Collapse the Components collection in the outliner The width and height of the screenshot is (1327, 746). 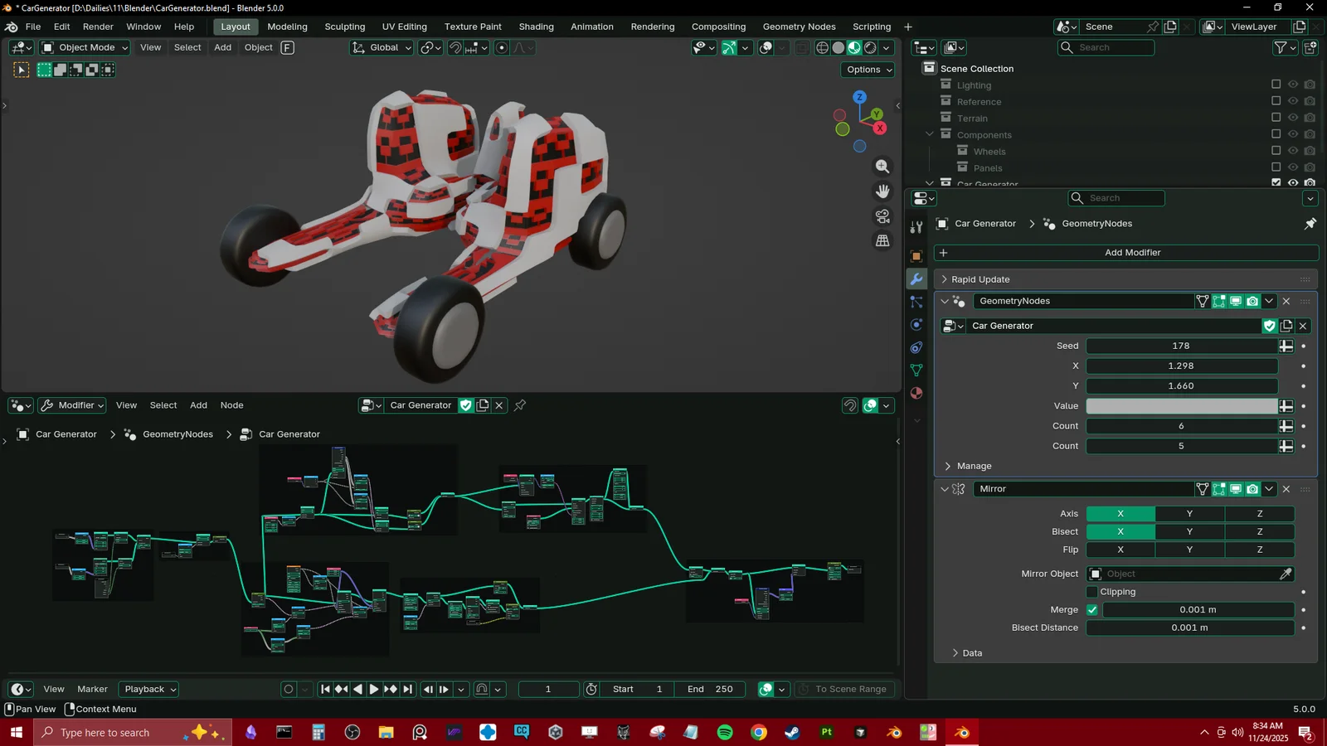tap(929, 134)
